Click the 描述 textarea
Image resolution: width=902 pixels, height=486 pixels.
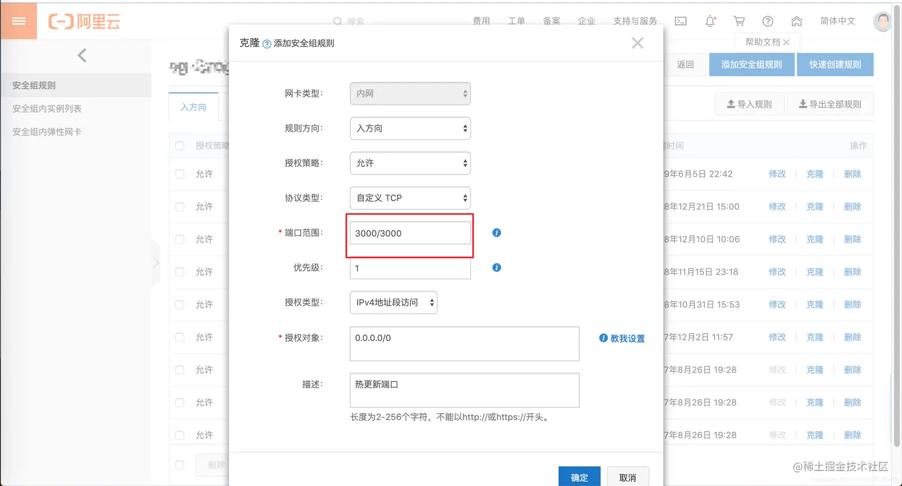(x=465, y=390)
